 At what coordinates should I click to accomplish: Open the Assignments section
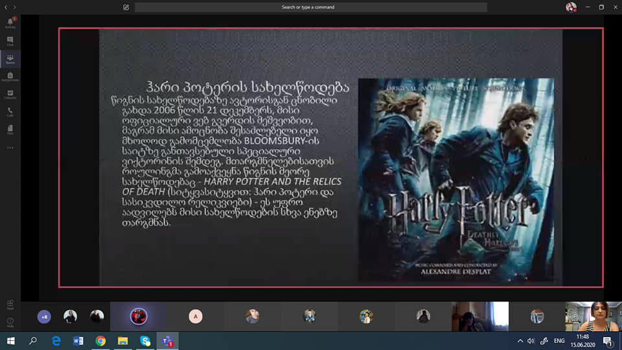pos(10,76)
